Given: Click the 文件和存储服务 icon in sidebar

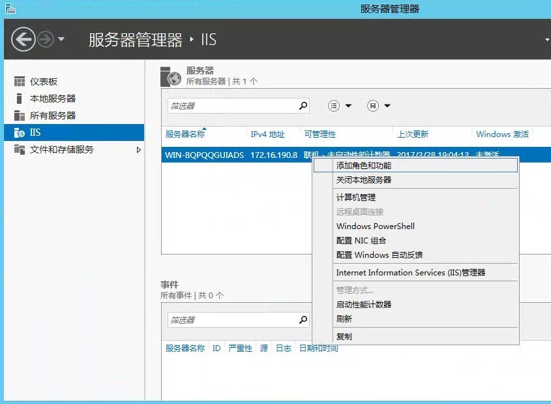Looking at the screenshot, I should coord(20,149).
